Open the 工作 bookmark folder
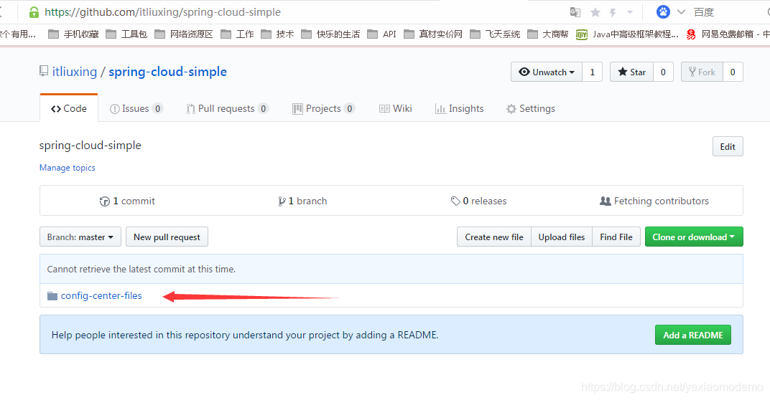 238,34
